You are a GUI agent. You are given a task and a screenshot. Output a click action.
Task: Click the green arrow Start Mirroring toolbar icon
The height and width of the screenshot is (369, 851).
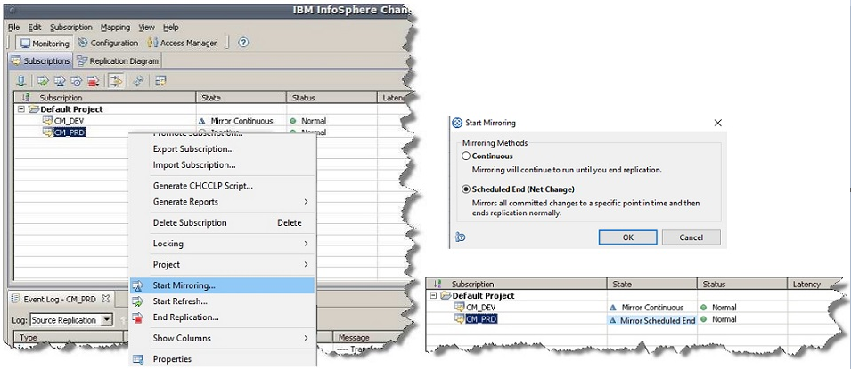42,81
